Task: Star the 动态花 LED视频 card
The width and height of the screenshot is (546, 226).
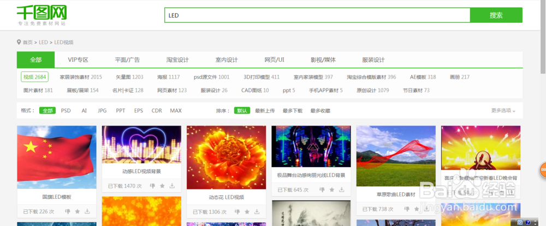Action: click(247, 212)
